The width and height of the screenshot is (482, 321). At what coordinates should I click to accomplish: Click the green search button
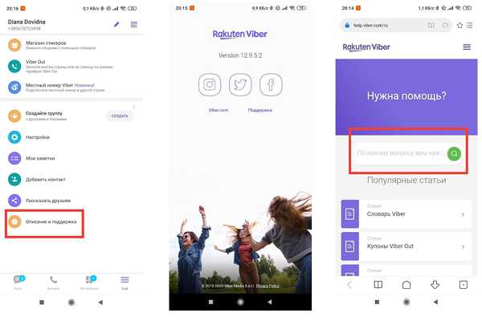454,153
